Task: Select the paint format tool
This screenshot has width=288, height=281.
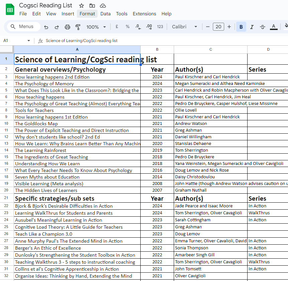Action: point(78,27)
